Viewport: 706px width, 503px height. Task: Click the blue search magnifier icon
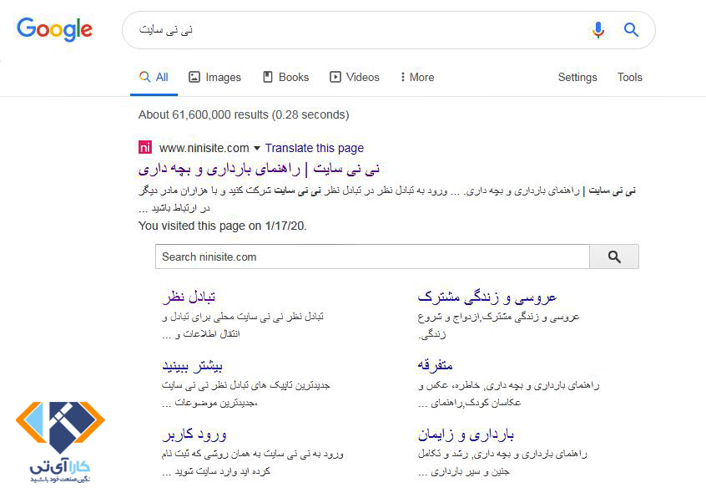pyautogui.click(x=631, y=30)
